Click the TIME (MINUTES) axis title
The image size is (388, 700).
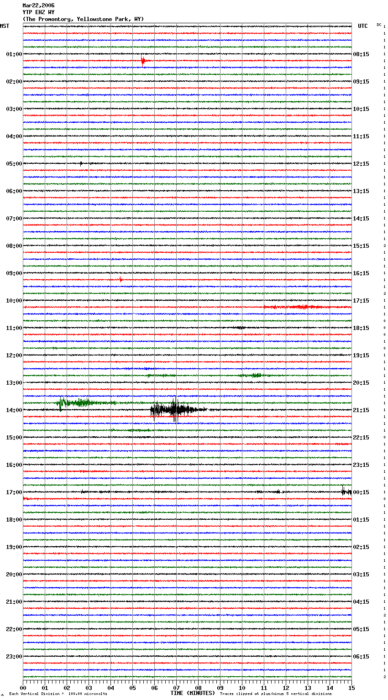(x=193, y=693)
